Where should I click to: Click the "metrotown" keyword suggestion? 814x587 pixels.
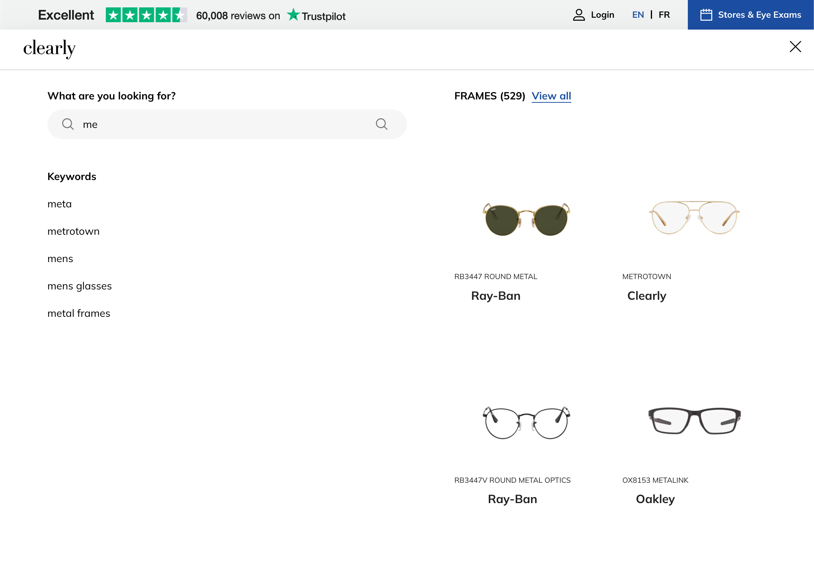tap(73, 231)
